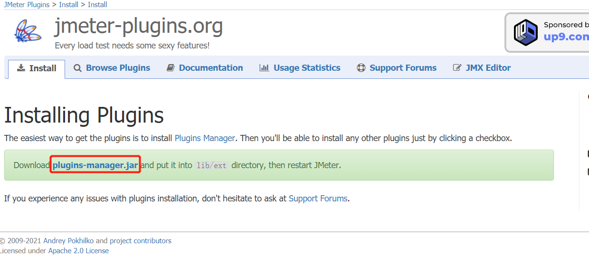Switch to the Documentation tab
Viewport: 589px width, 257px height.
pyautogui.click(x=205, y=68)
